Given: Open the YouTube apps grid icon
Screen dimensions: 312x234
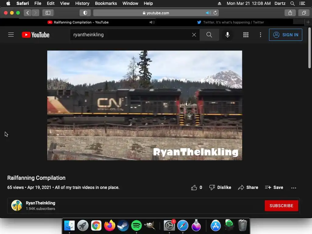Looking at the screenshot, I should click(x=246, y=35).
